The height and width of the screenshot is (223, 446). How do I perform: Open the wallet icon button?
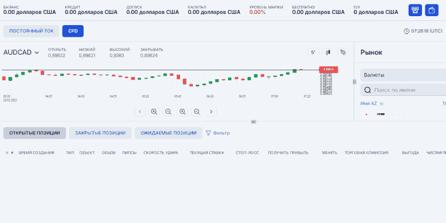point(432,10)
